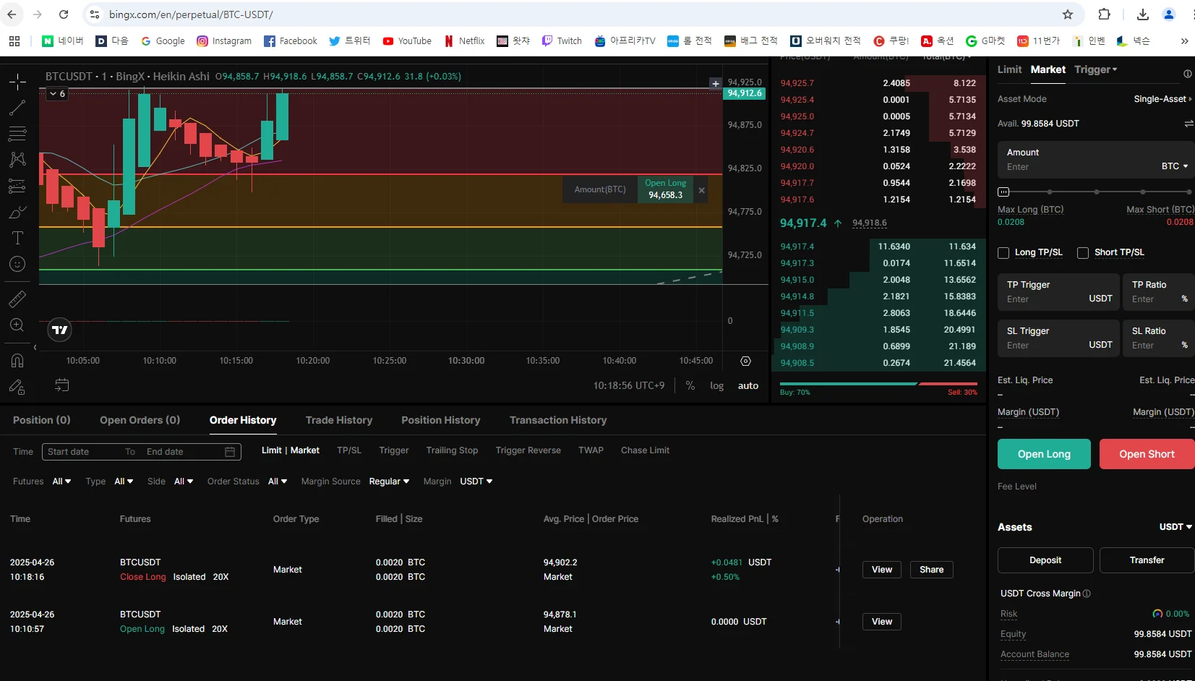This screenshot has width=1195, height=681.
Task: Bookmark this page with star icon
Action: click(x=1068, y=14)
